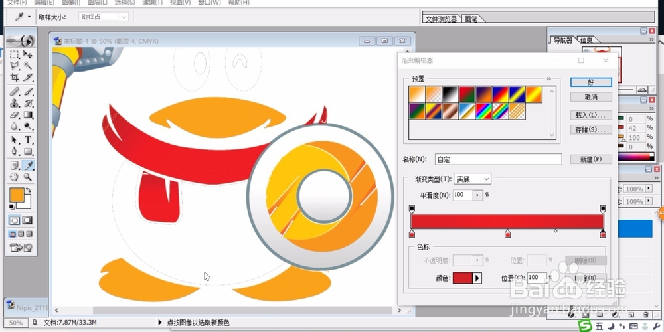Select the Rectangular Marquee tool
664x332 pixels.
[x=15, y=54]
